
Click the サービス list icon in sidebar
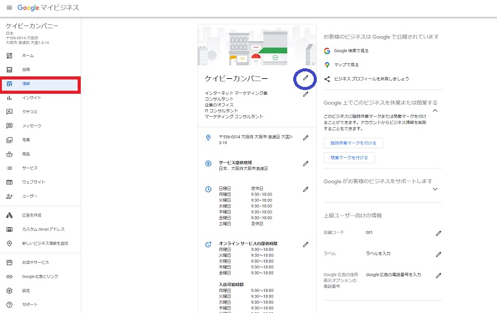(x=9, y=168)
